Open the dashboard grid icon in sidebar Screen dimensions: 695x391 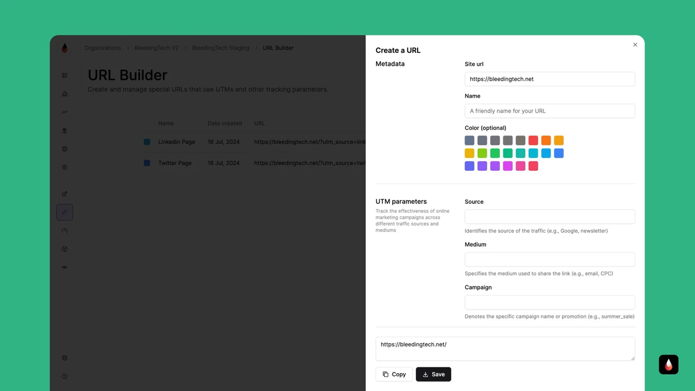(x=65, y=75)
